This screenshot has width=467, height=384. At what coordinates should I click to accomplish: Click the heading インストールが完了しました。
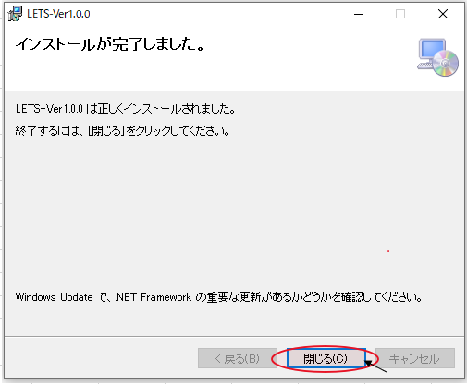pyautogui.click(x=110, y=44)
